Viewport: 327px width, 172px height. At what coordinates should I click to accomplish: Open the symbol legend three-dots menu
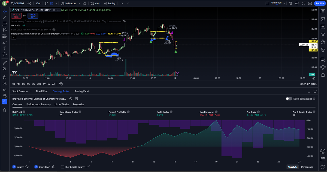pos(59,10)
